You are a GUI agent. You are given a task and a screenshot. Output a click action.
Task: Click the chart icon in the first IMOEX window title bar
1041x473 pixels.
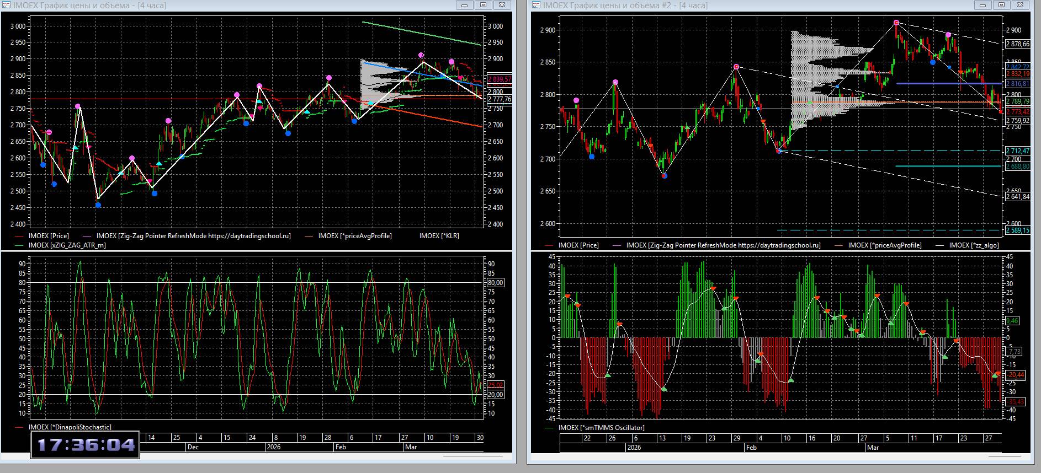[x=6, y=5]
